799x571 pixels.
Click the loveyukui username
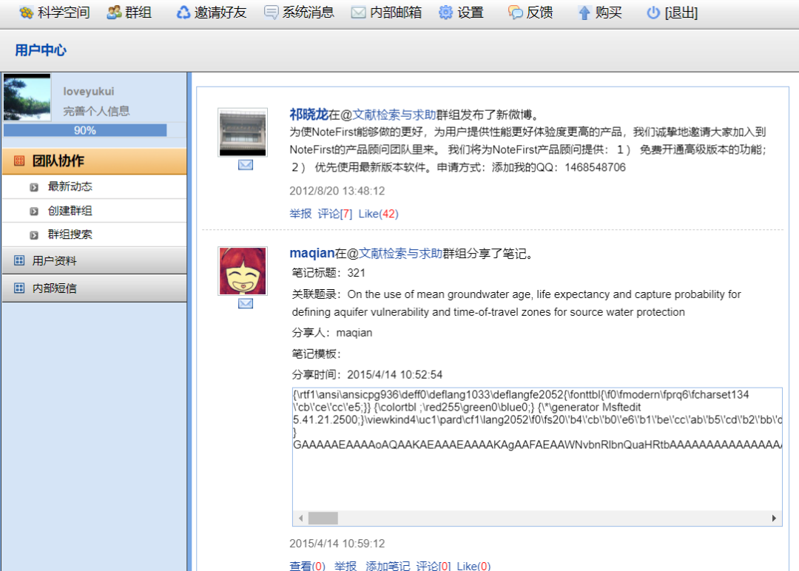pos(89,91)
